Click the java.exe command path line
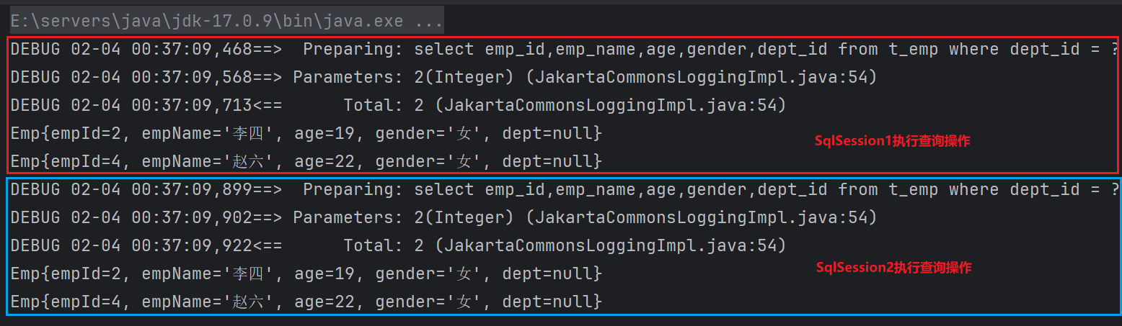 pos(226,22)
